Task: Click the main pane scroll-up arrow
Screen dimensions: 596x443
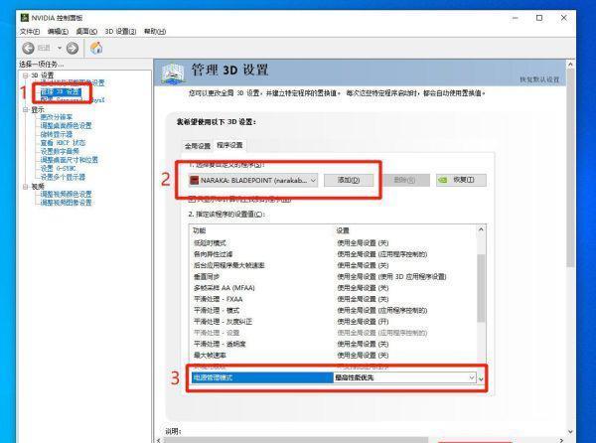Action: 570,65
